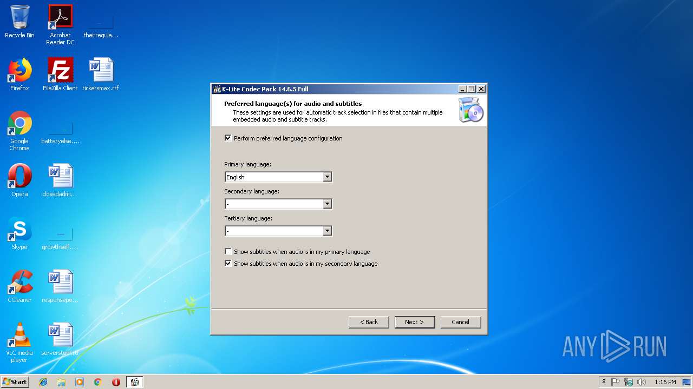
Task: Open CCleaner desktop shortcut
Action: click(19, 286)
